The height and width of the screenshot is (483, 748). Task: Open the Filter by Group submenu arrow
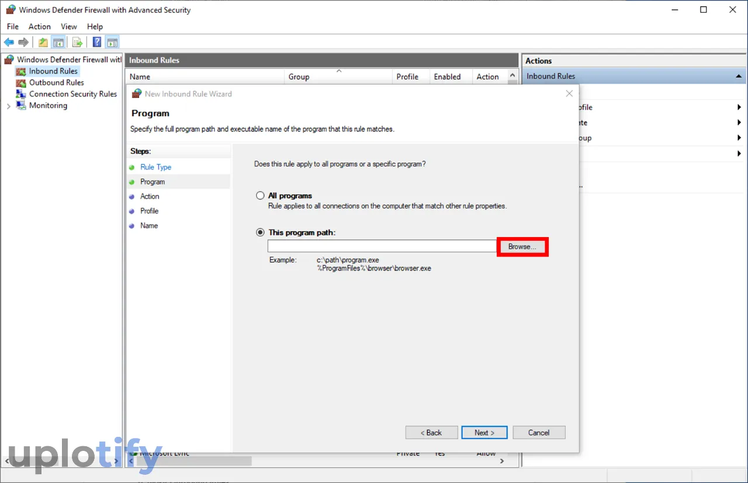tap(739, 138)
